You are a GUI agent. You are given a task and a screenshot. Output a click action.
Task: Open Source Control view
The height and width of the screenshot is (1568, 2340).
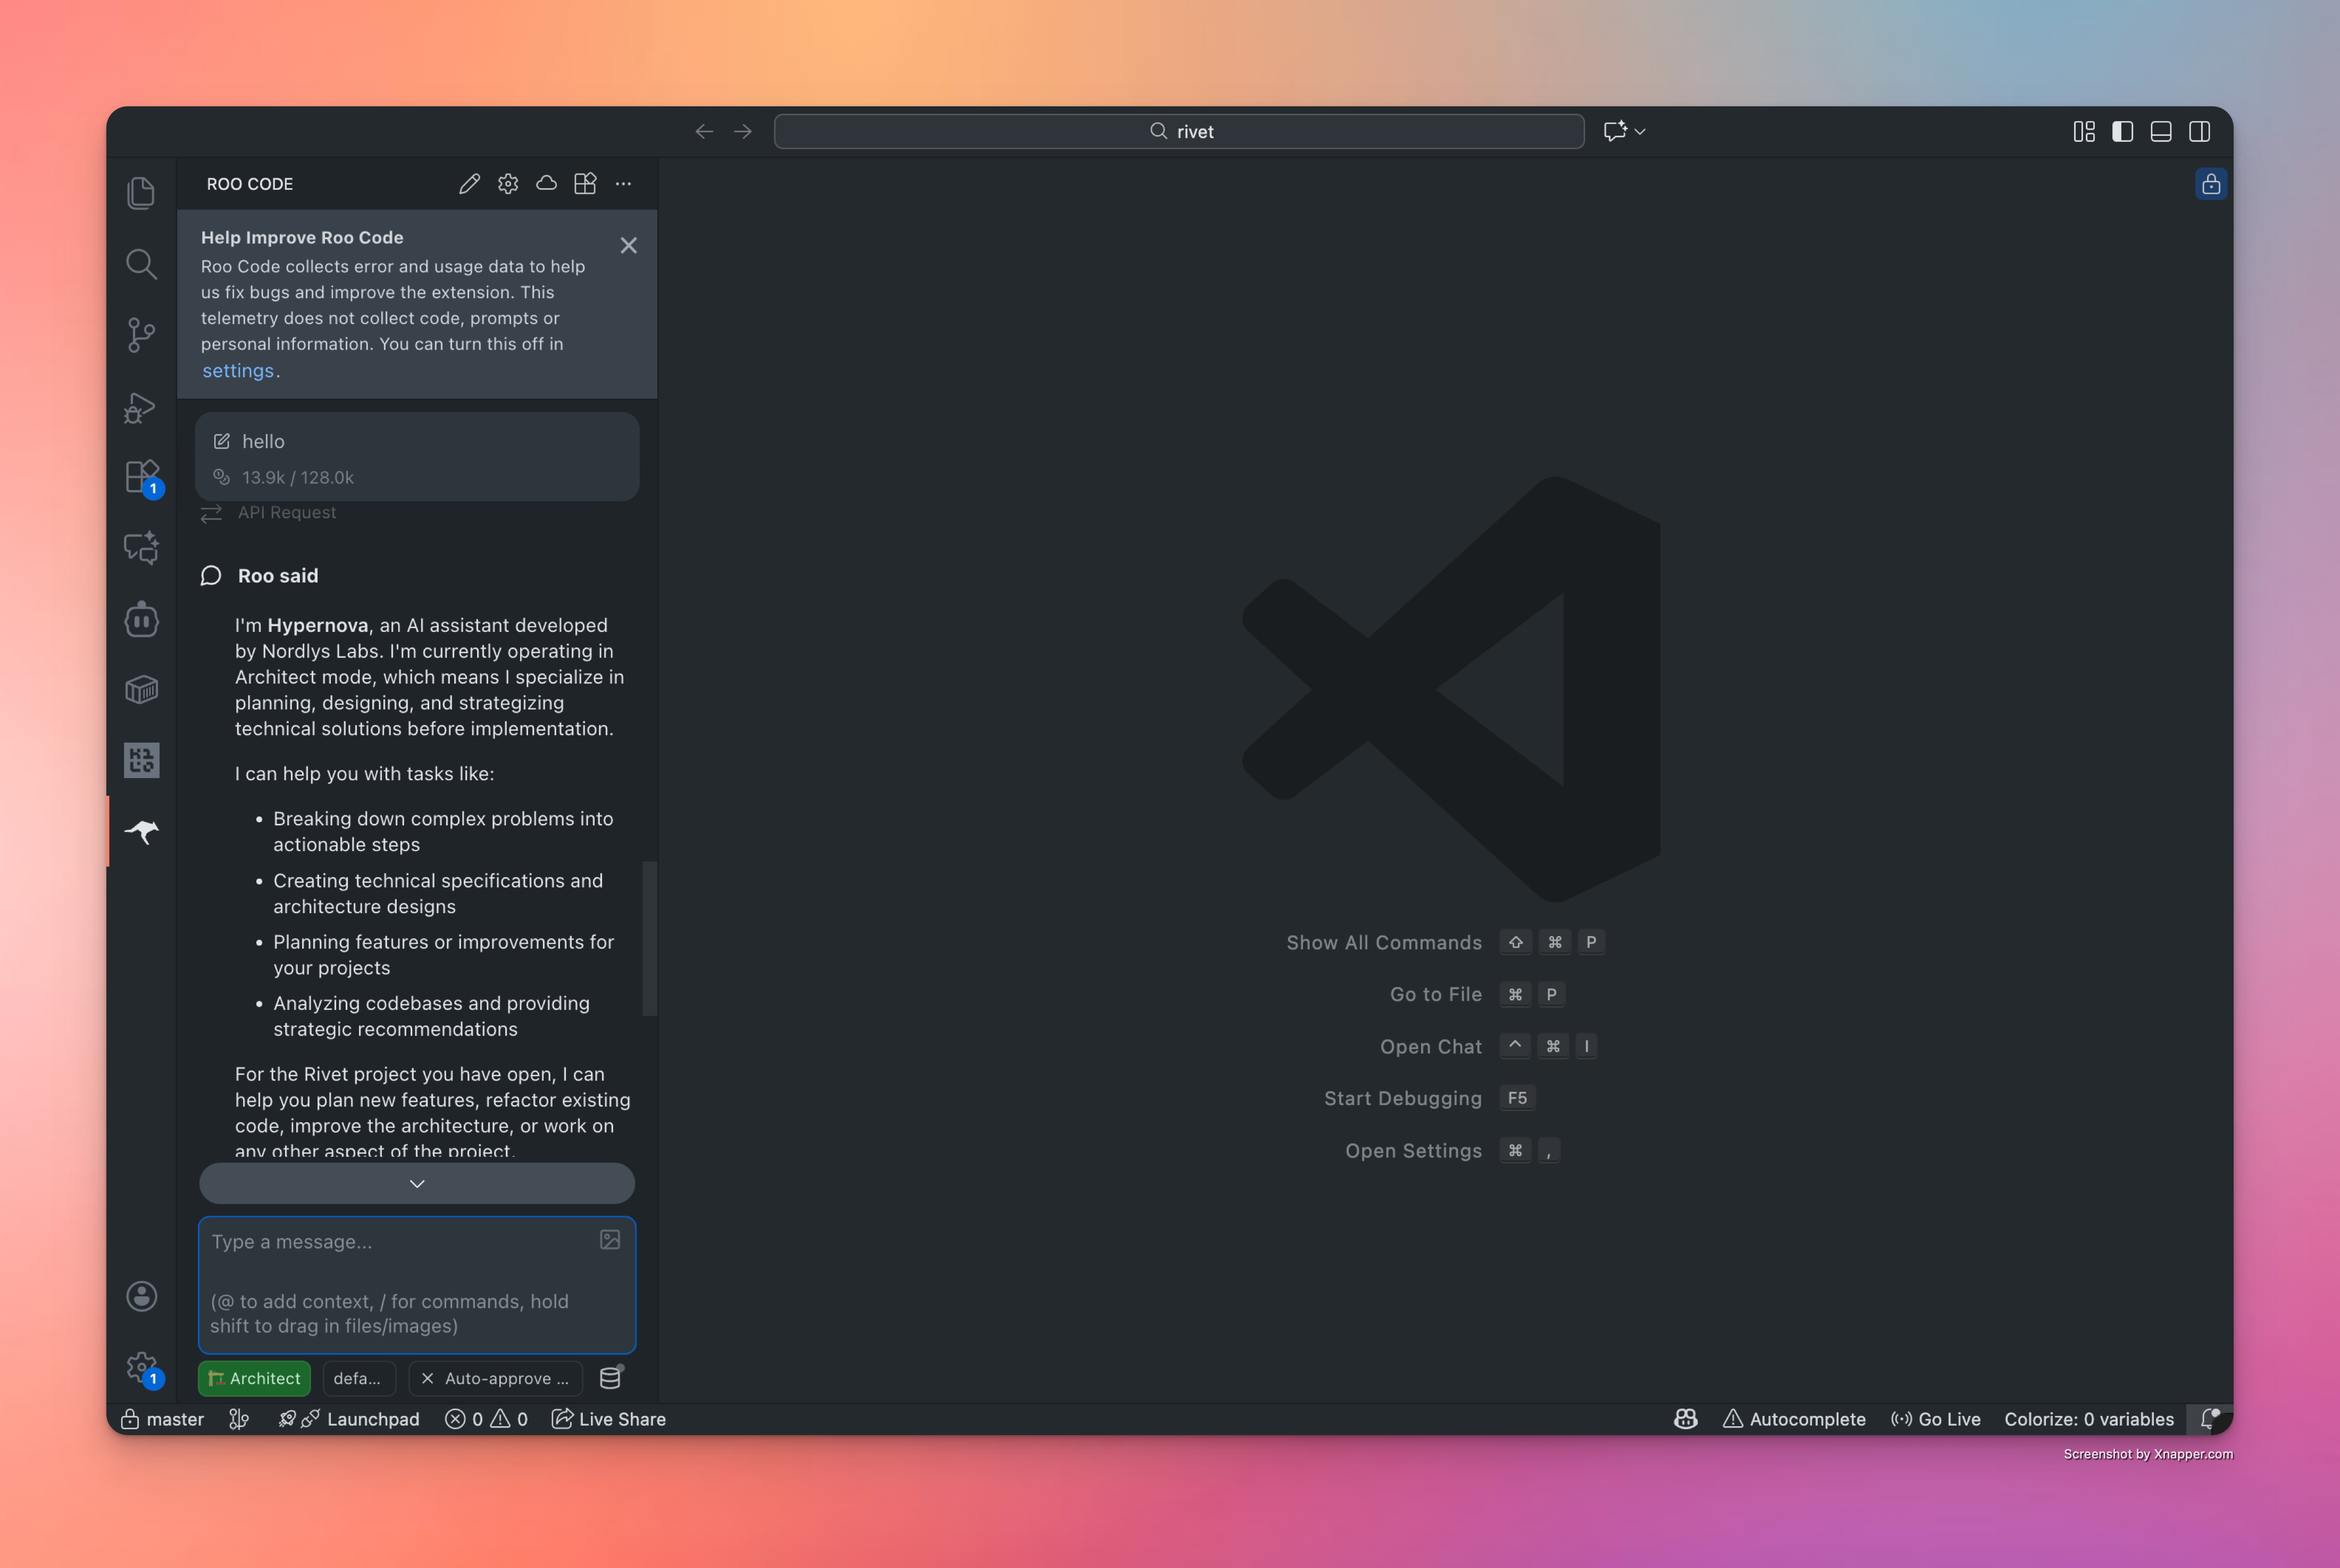pos(141,335)
